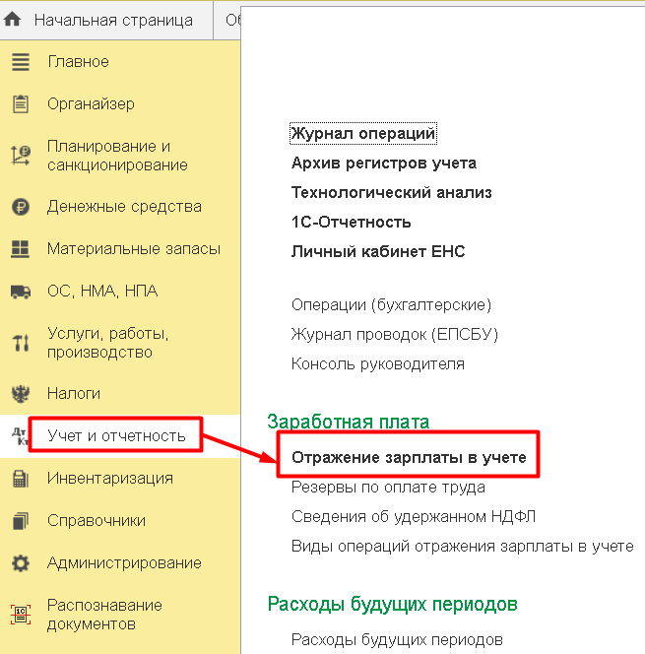Viewport: 645px width, 654px height.
Task: Open the Инвентаризация section
Action: (x=110, y=479)
